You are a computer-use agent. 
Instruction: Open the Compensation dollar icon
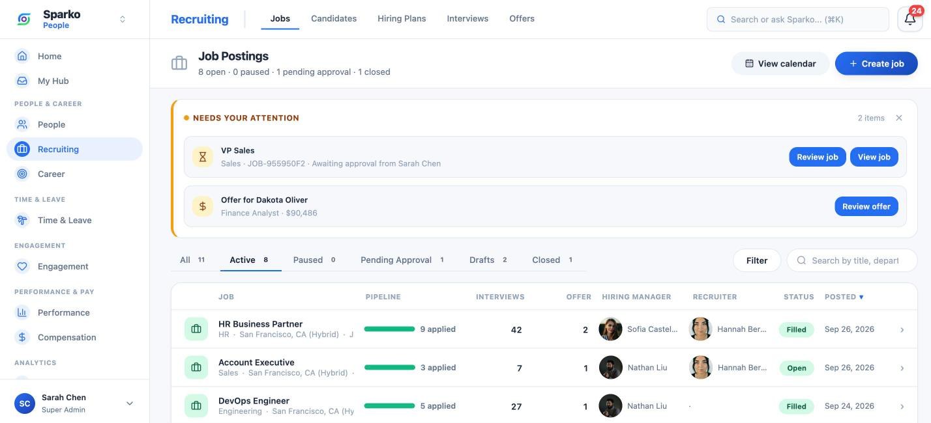22,337
